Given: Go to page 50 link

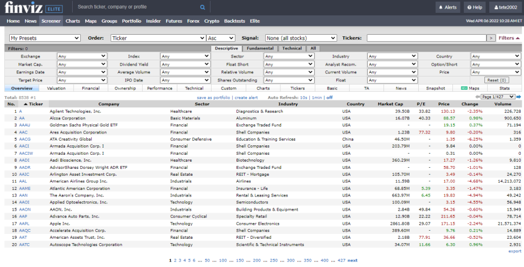Looking at the screenshot, I should [x=207, y=260].
